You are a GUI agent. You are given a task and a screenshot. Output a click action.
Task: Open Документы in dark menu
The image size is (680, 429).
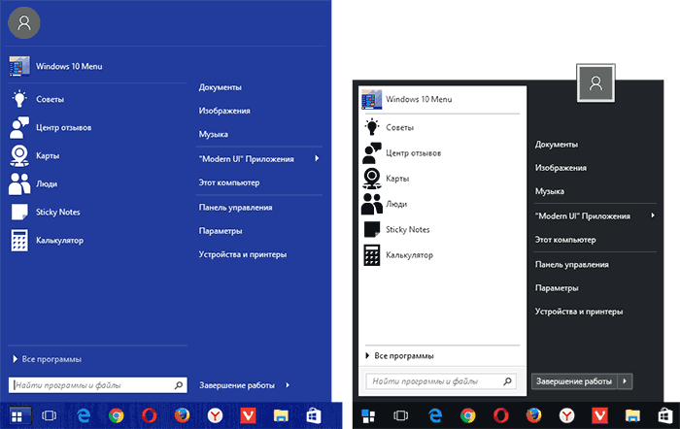coord(556,145)
